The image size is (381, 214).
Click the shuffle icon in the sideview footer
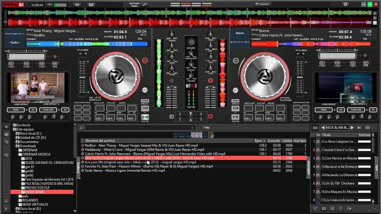point(332,209)
